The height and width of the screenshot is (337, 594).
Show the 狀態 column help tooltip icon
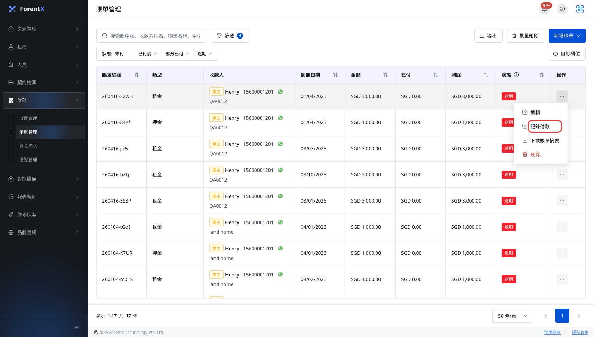pos(516,75)
